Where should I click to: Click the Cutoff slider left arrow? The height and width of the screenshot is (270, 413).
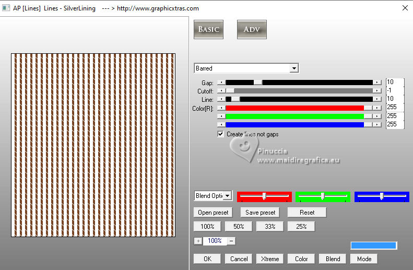(221, 91)
